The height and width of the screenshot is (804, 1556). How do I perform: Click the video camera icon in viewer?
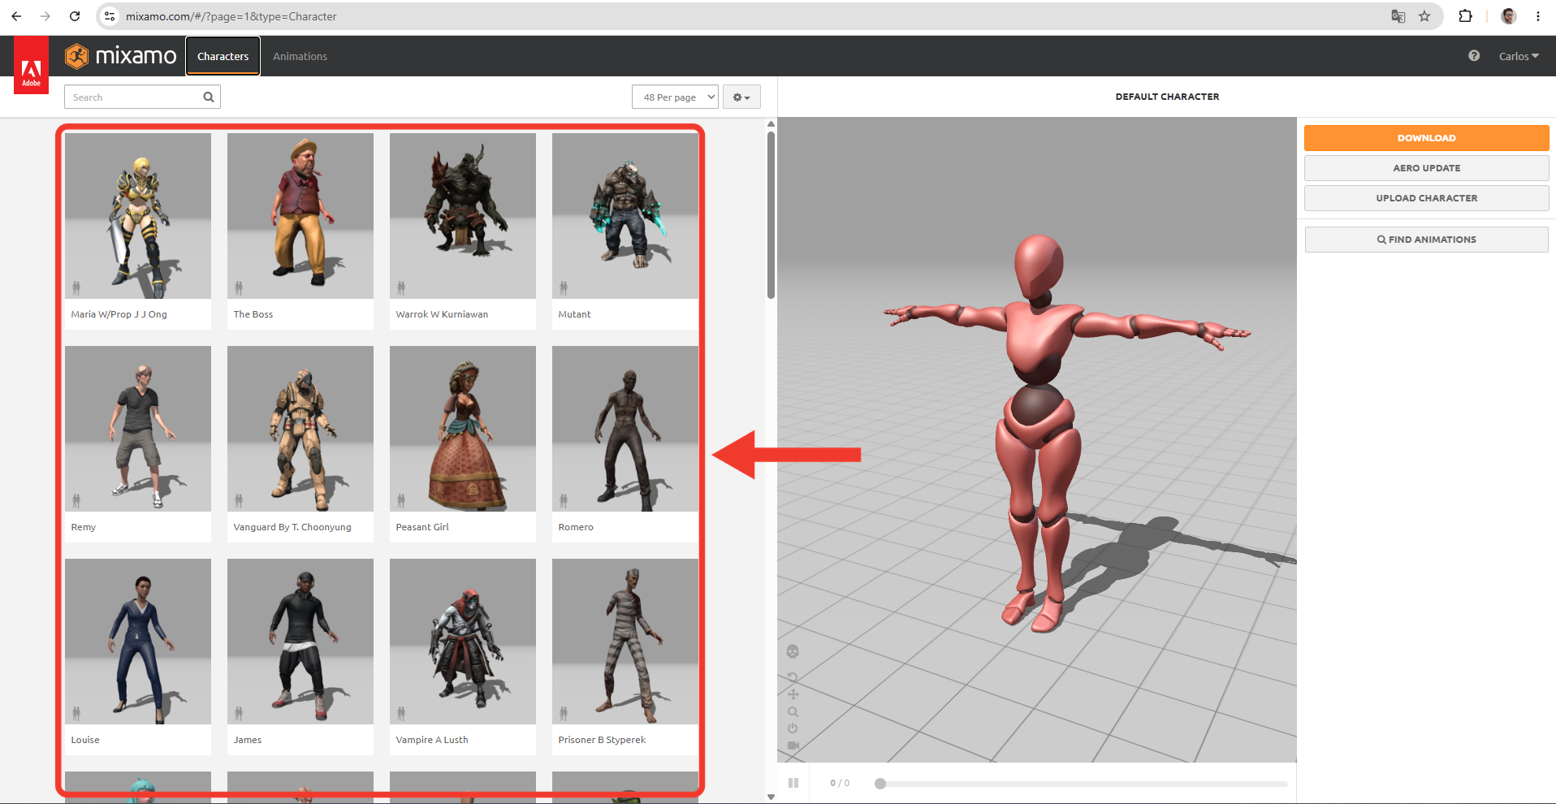click(x=793, y=746)
